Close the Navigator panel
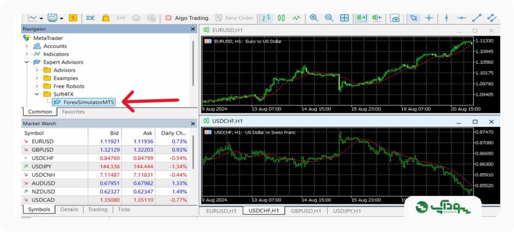This screenshot has width=514, height=232. pyautogui.click(x=193, y=29)
